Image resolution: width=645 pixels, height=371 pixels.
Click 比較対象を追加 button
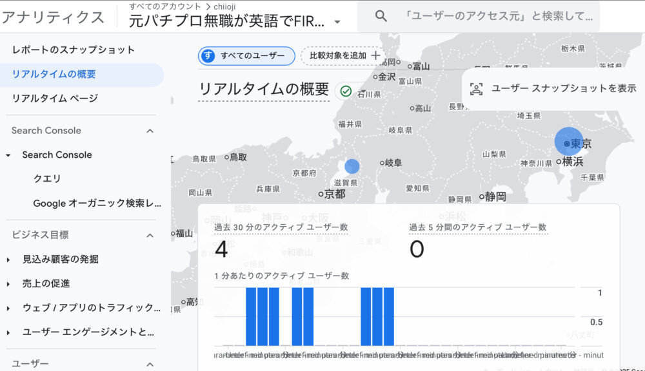coord(344,55)
